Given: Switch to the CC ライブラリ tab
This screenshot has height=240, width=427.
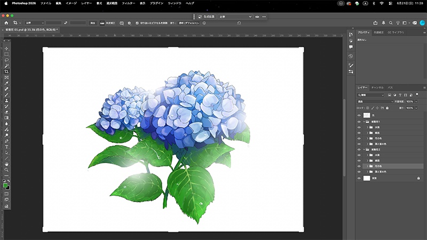Looking at the screenshot, I should pyautogui.click(x=396, y=33).
